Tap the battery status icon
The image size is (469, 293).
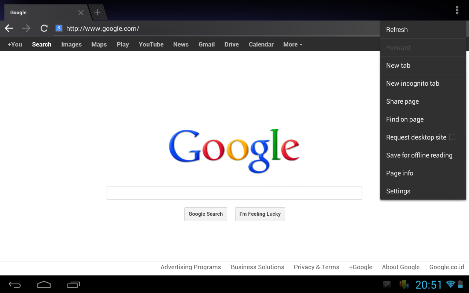tap(460, 284)
